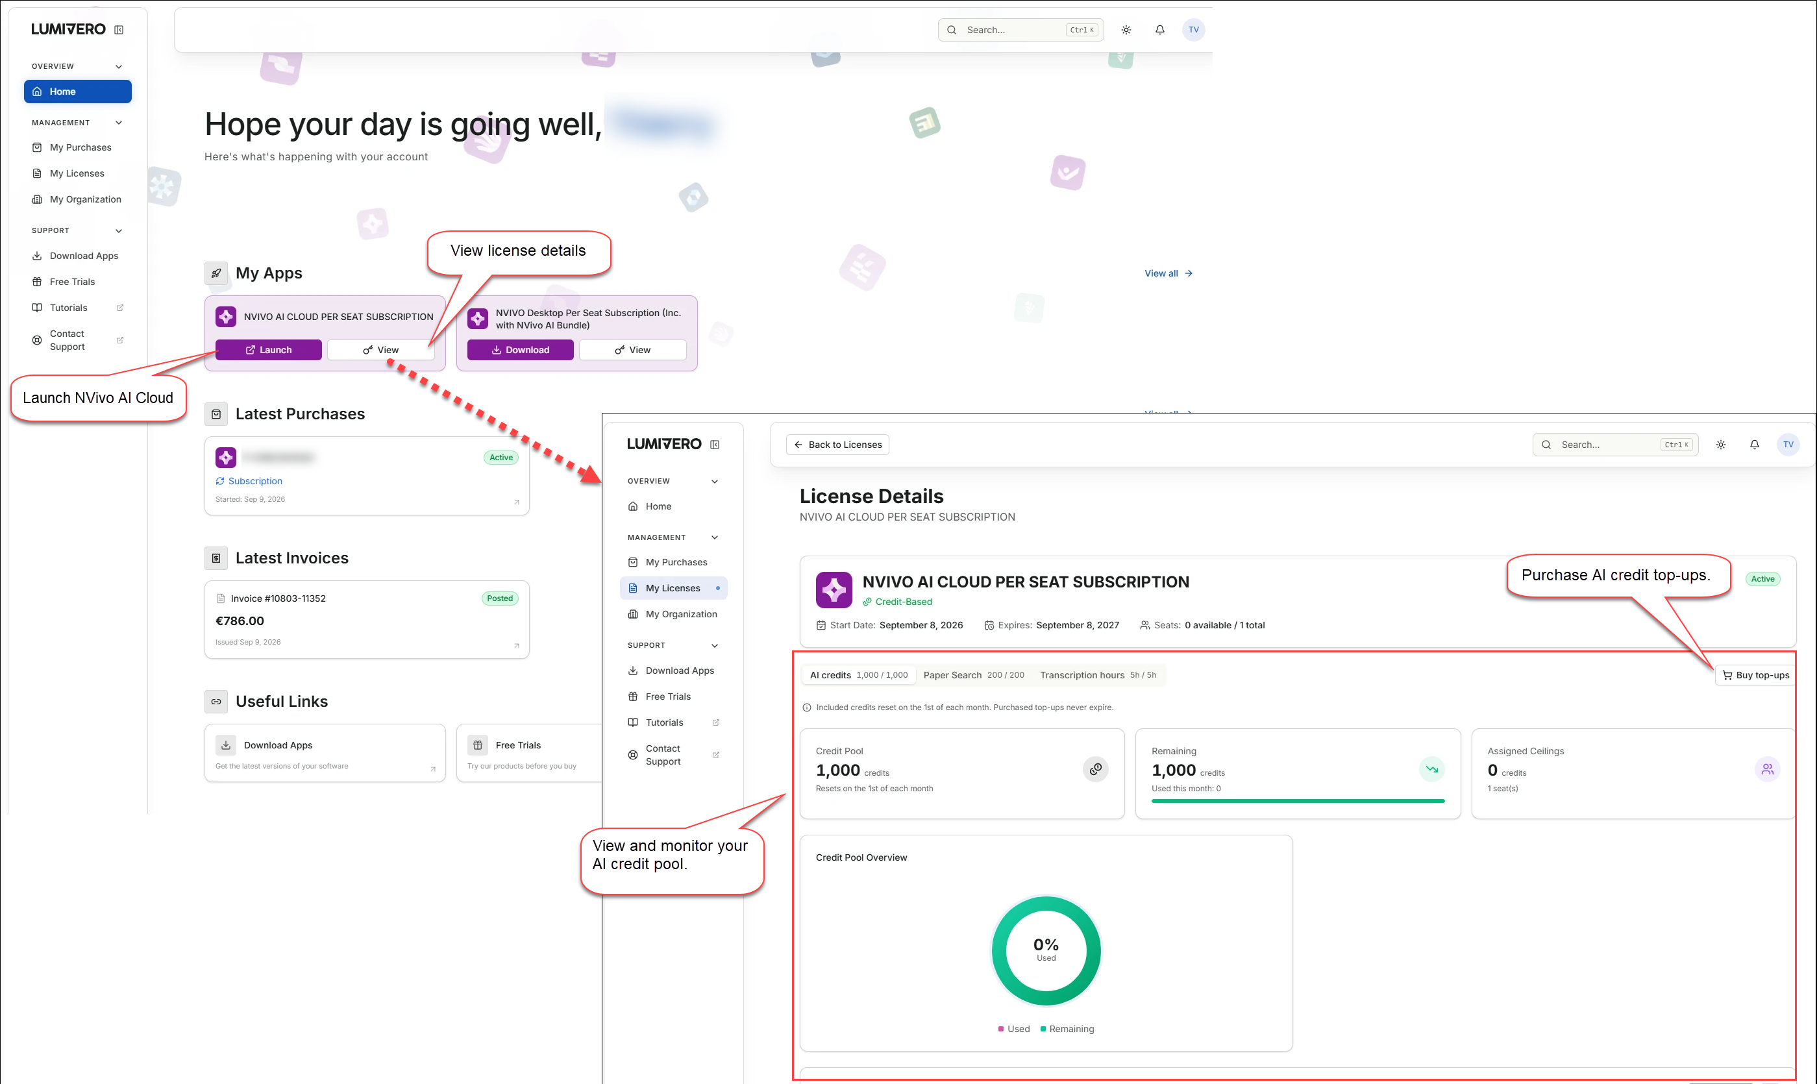Click the NVIVO AI Cloud app icon in My Apps
The width and height of the screenshot is (1817, 1084).
pos(226,317)
